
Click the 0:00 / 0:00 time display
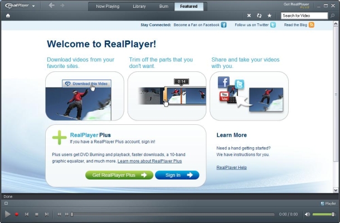288,214
